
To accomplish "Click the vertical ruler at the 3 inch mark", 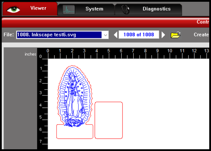I will coord(43,93).
